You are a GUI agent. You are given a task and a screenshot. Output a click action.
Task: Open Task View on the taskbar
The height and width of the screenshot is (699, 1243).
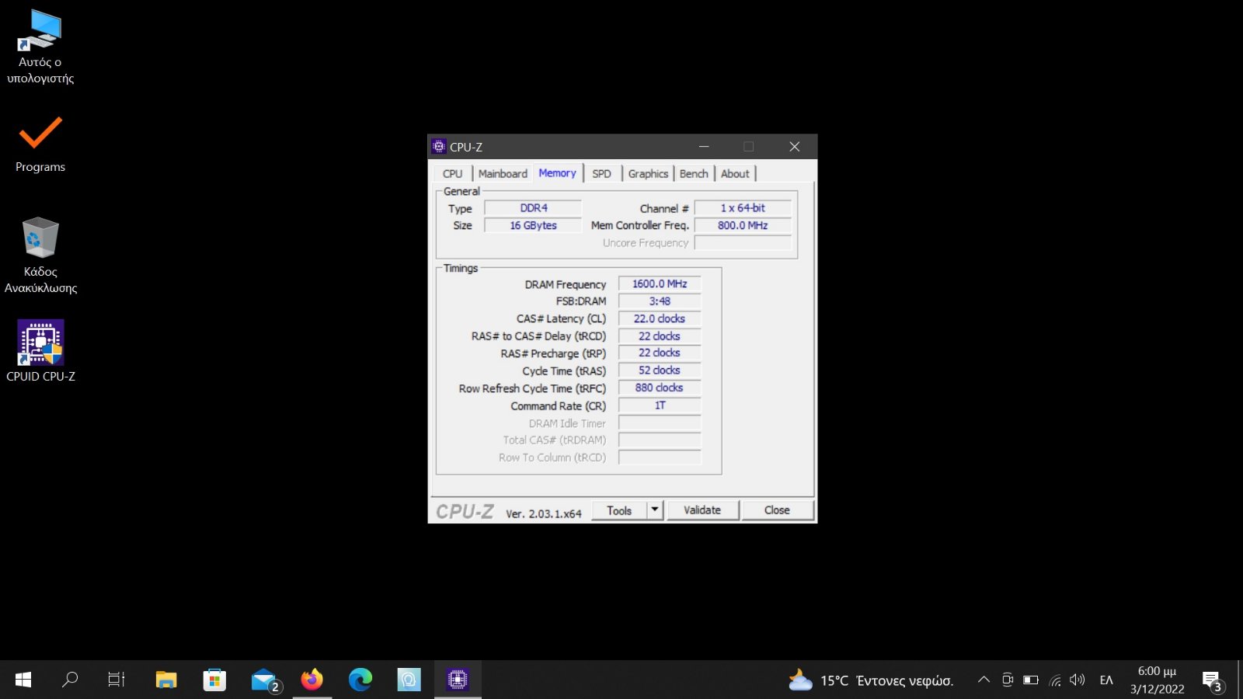(x=117, y=680)
